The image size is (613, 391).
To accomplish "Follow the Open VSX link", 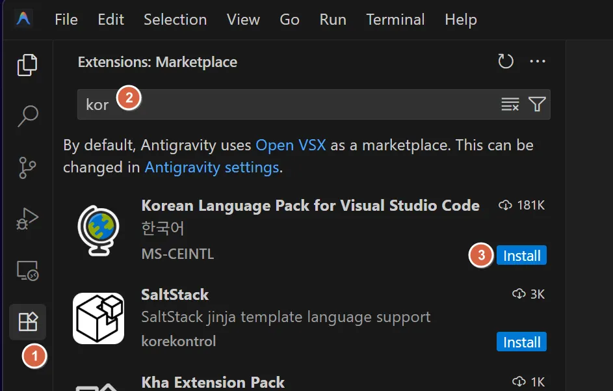I will point(291,145).
